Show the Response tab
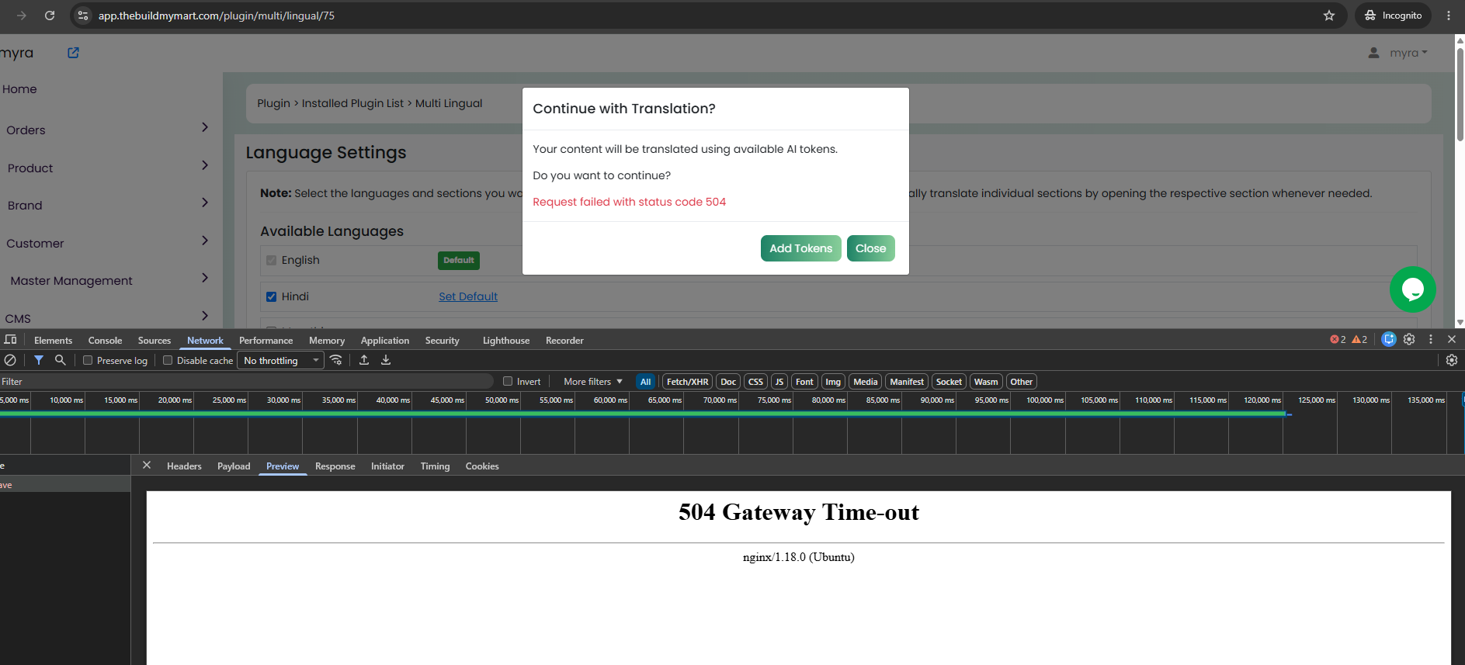 tap(335, 466)
